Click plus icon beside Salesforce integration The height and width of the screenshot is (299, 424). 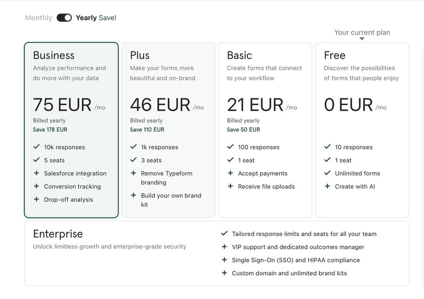36,173
